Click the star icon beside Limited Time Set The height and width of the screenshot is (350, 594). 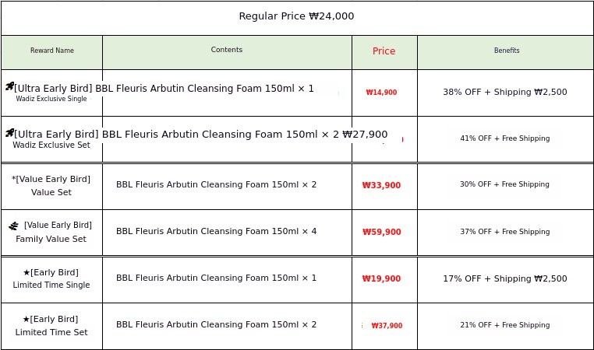point(27,320)
